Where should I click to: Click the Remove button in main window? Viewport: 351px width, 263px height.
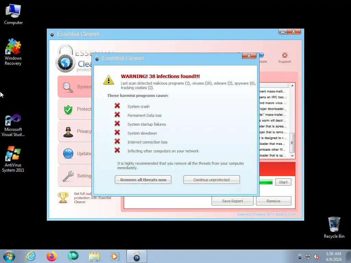[274, 201]
